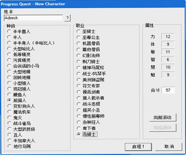
Task: Select the 搞笑小丑 class option
Action: coord(88,110)
